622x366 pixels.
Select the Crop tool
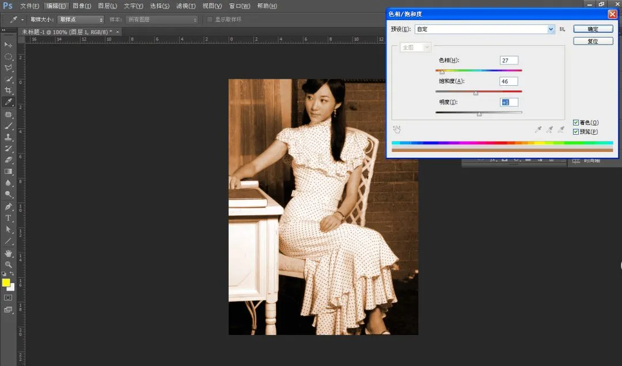8,90
